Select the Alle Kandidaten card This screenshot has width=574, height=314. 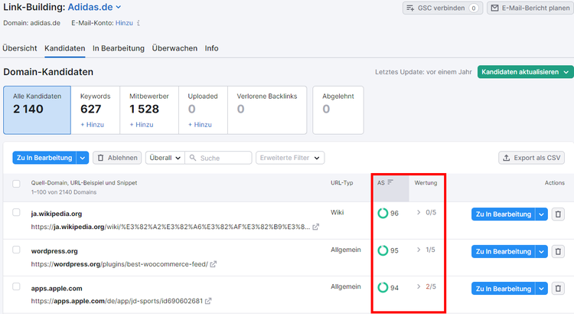pos(37,110)
